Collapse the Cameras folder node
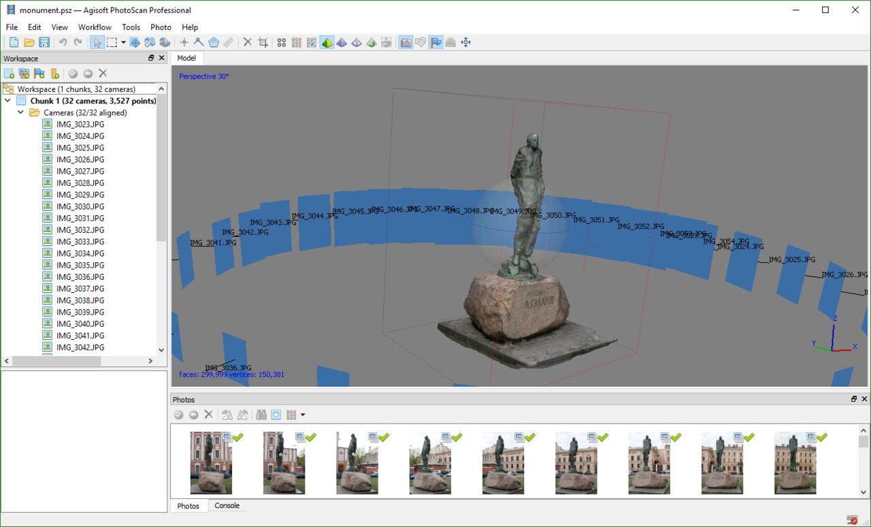Viewport: 871px width, 527px height. (x=21, y=112)
